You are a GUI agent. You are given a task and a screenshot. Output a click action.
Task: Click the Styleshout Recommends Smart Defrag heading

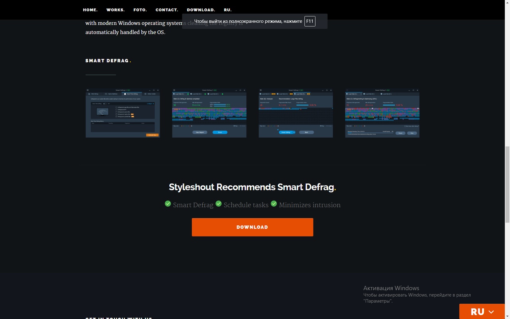pos(252,187)
